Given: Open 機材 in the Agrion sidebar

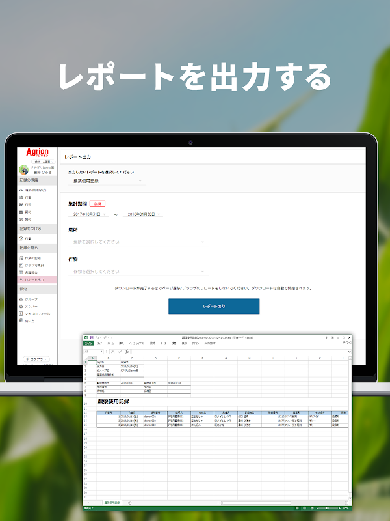Looking at the screenshot, I should pos(25,219).
